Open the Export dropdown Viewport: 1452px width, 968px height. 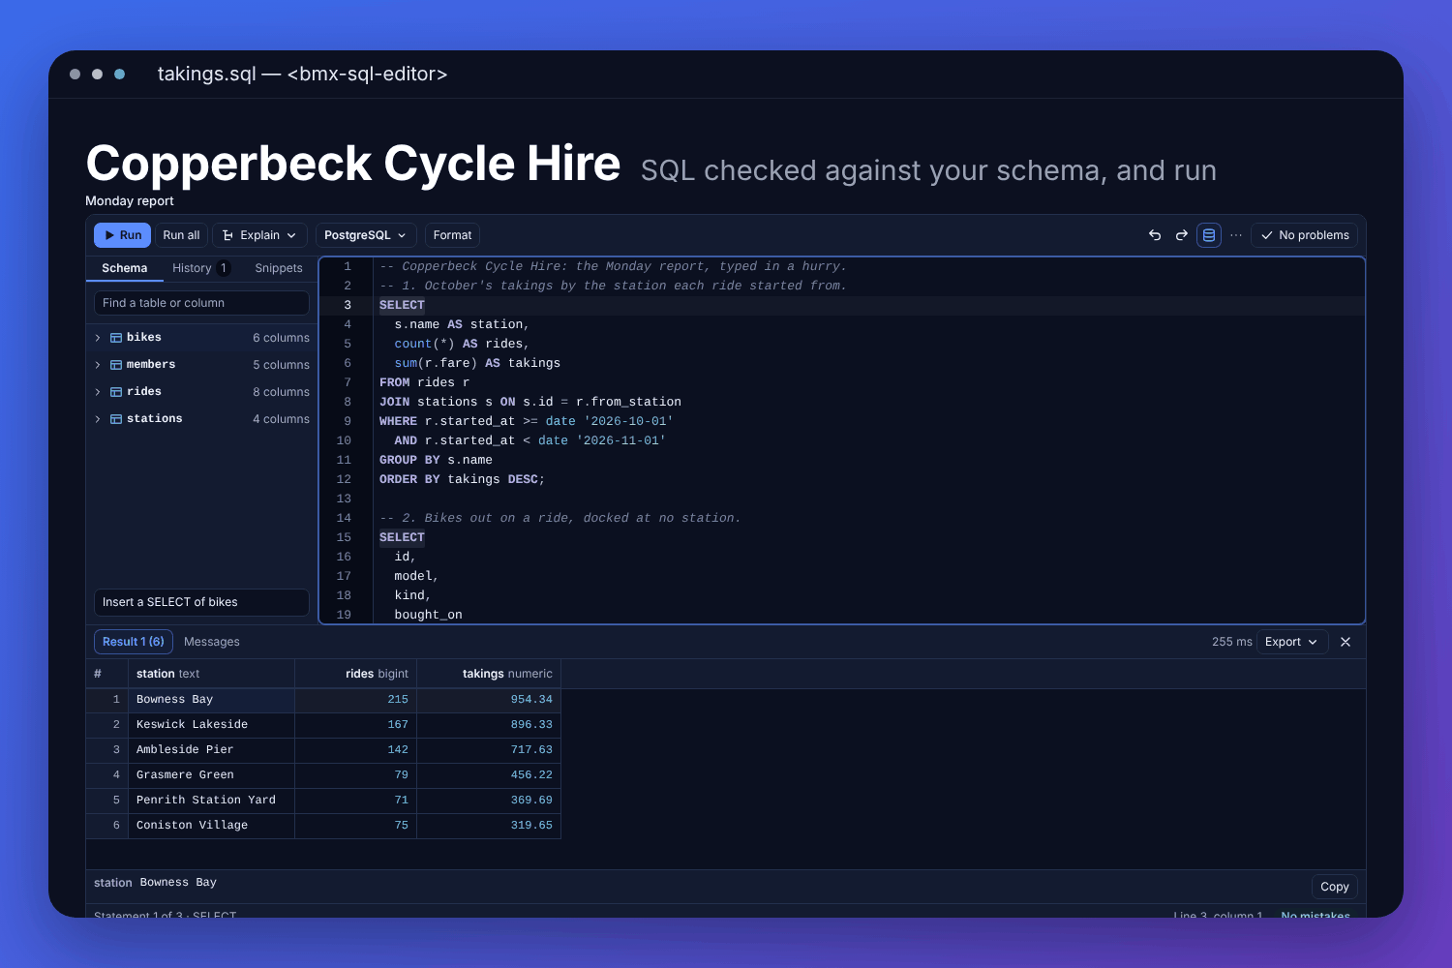(x=1291, y=642)
